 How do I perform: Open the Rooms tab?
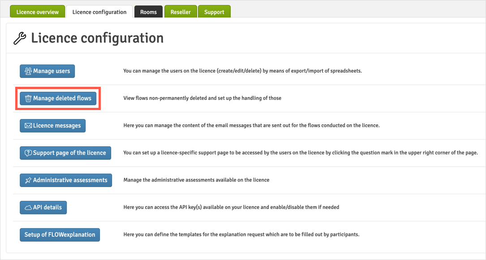tap(148, 12)
